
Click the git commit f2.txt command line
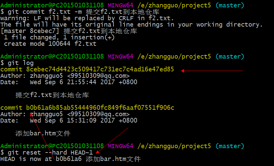pos(80,12)
